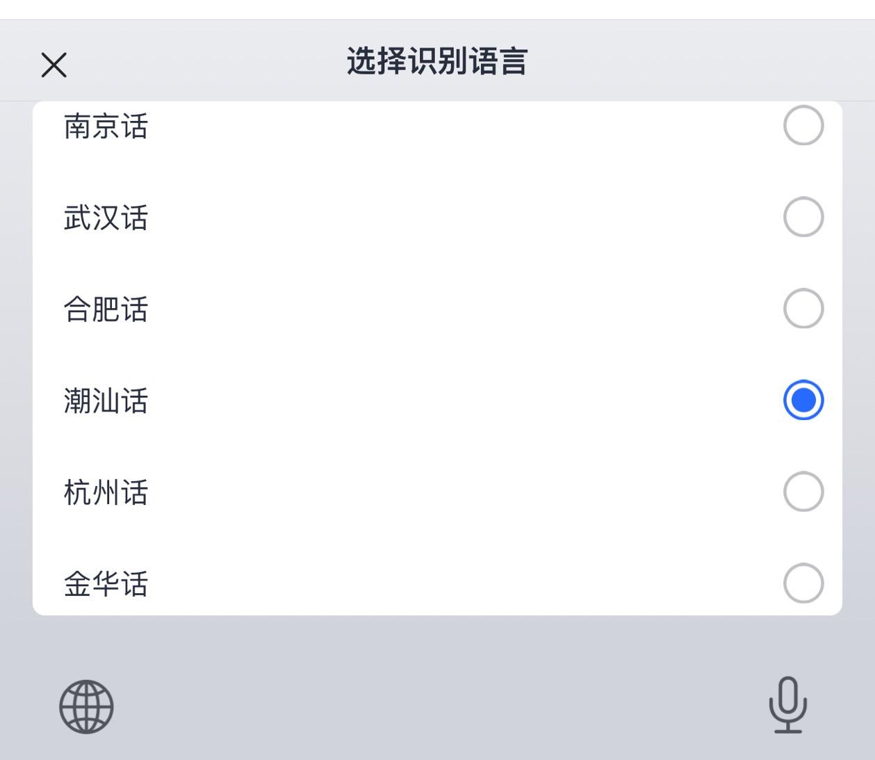Select the 南京话 radio button
Image resolution: width=875 pixels, height=760 pixels.
point(803,126)
